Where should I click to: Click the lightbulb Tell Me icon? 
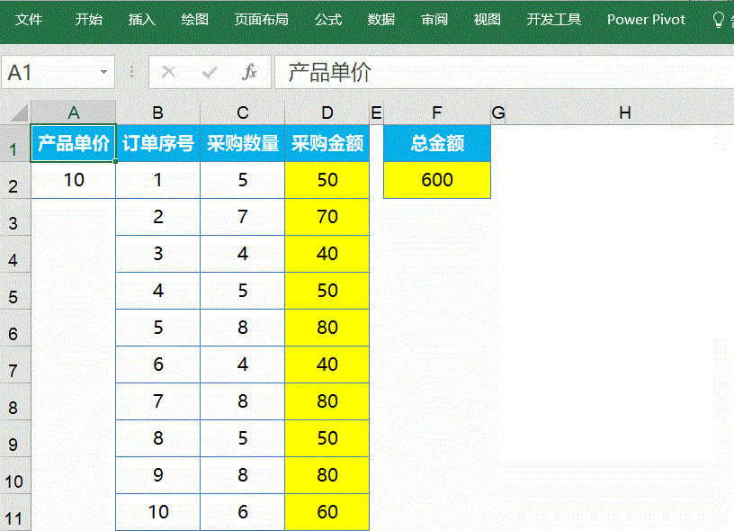[718, 20]
